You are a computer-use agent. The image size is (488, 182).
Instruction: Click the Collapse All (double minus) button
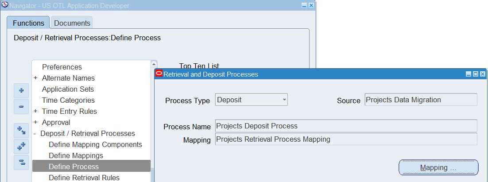tap(21, 162)
